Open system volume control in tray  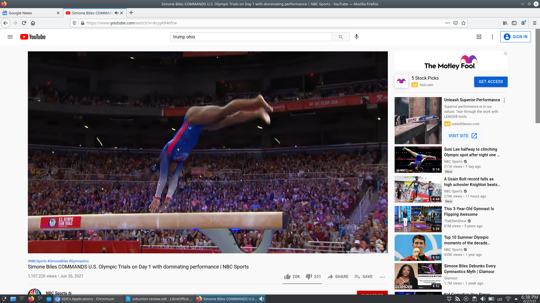(x=483, y=299)
